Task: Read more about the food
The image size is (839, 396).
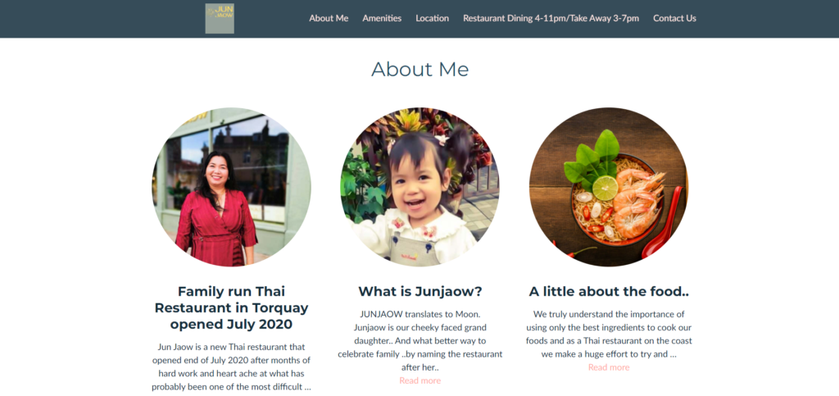Action: (609, 367)
